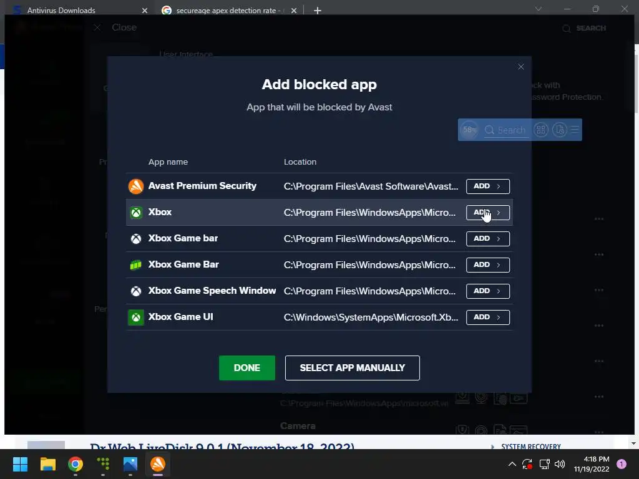
Task: Select the Xbox Game UI icon
Action: click(x=135, y=317)
